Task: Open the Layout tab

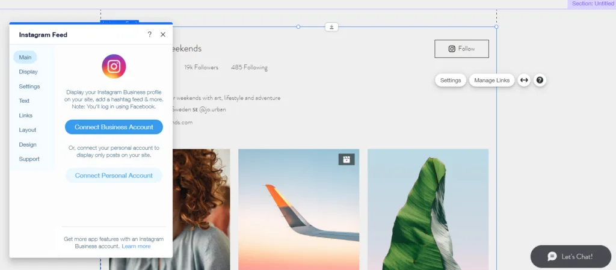Action: coord(28,130)
